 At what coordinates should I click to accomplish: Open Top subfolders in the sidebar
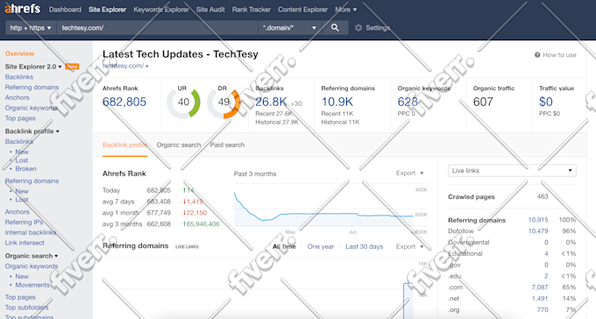click(x=26, y=308)
